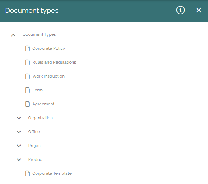Click the Corporate Policy document icon
This screenshot has width=208, height=184.
click(28, 48)
